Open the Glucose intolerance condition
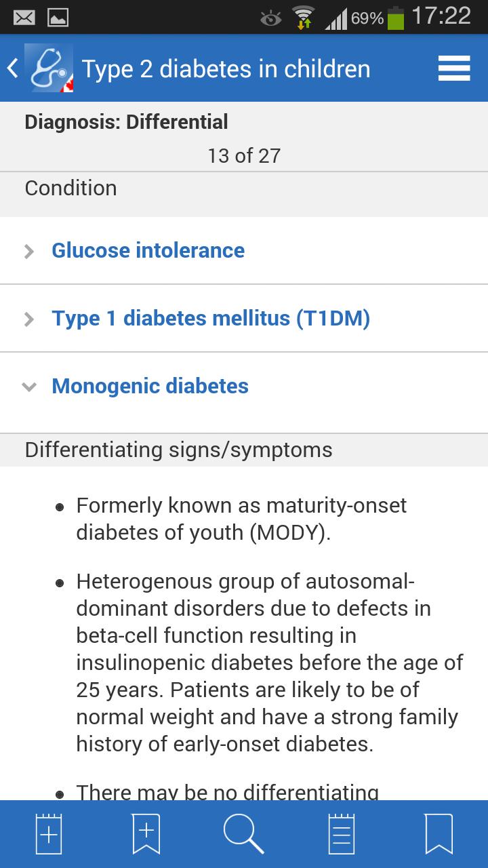488x868 pixels. 148,250
